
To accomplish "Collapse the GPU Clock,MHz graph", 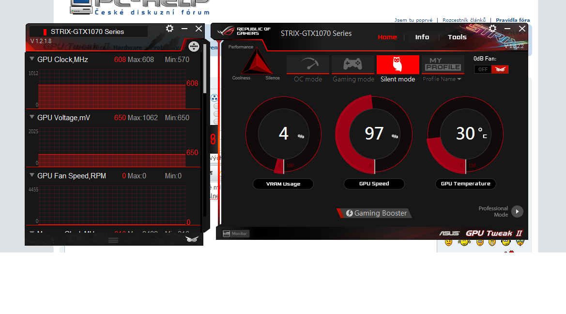I will click(32, 59).
